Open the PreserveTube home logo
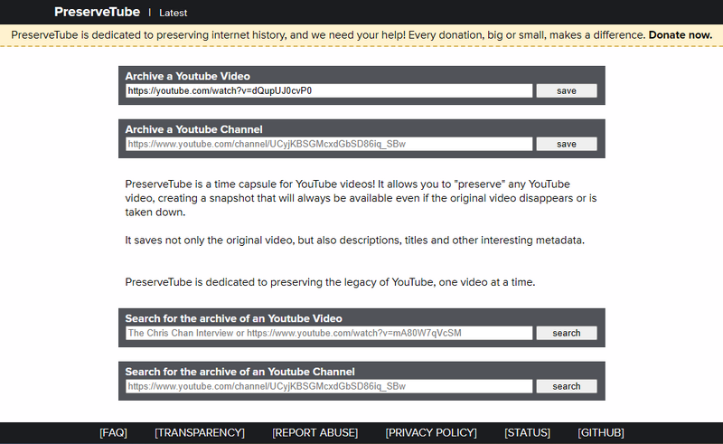This screenshot has width=723, height=444. coord(97,12)
